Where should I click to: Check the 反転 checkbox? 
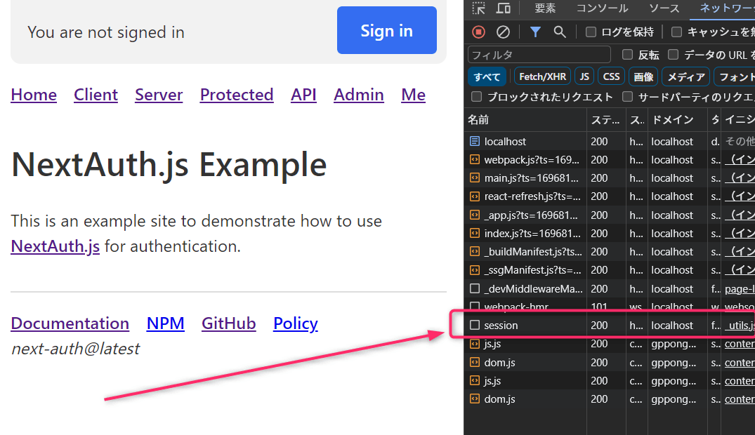627,55
